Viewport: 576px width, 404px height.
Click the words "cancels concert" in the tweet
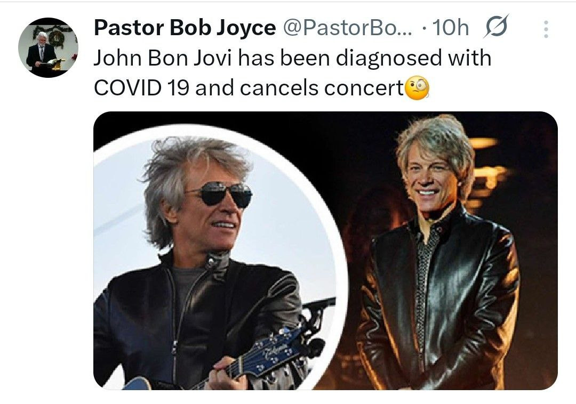point(322,88)
